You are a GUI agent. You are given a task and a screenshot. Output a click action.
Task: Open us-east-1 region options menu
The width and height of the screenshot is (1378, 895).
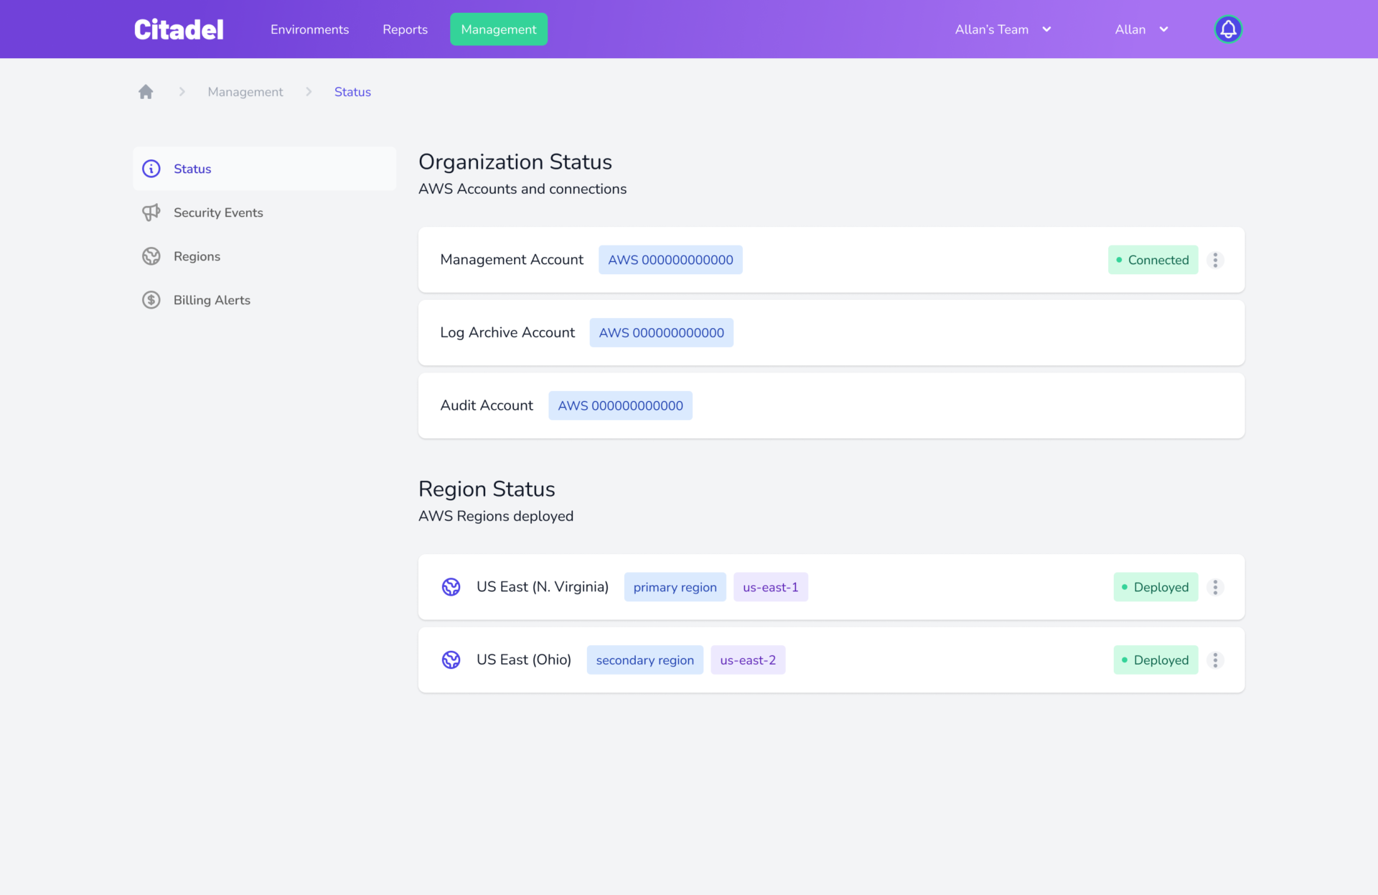tap(1215, 587)
